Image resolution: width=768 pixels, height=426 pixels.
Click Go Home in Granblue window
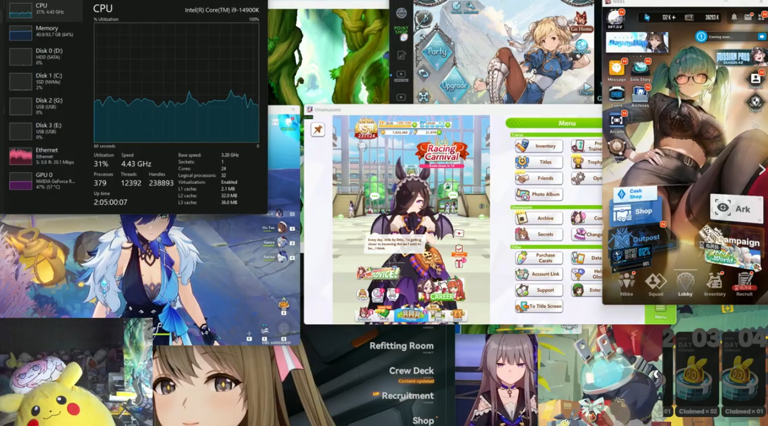coord(581,22)
